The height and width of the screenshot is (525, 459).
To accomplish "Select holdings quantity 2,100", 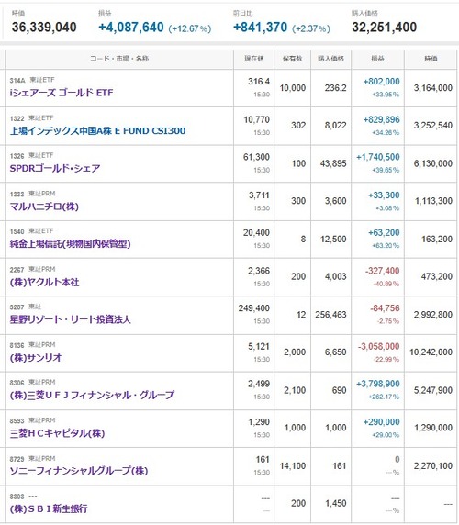I will 295,391.
